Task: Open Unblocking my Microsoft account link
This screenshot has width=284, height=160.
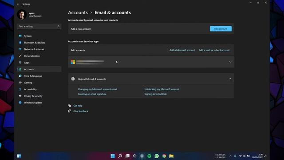Action: pyautogui.click(x=162, y=89)
